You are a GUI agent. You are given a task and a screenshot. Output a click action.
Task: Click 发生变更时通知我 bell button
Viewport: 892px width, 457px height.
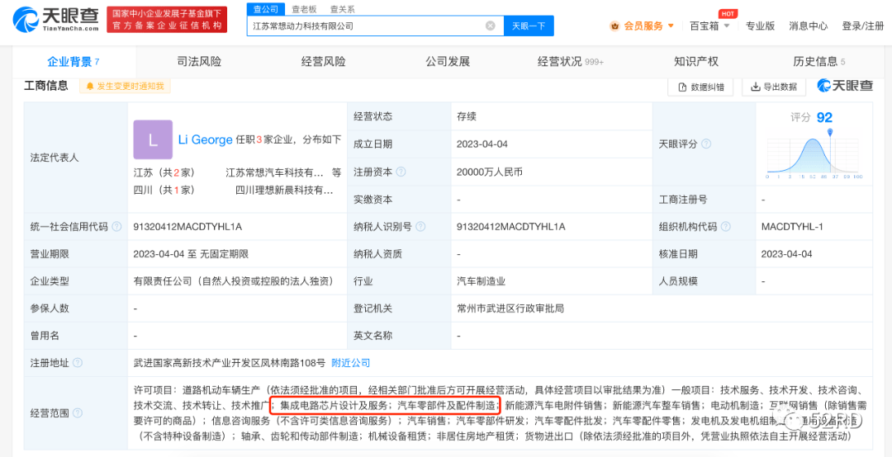point(125,87)
